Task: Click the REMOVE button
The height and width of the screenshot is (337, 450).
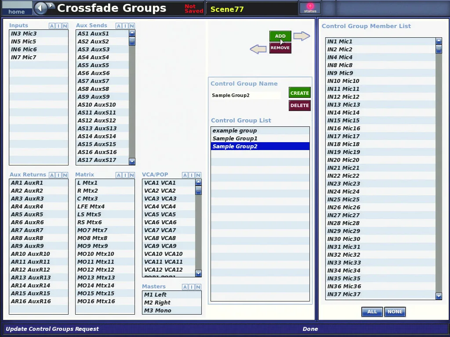Action: 280,48
